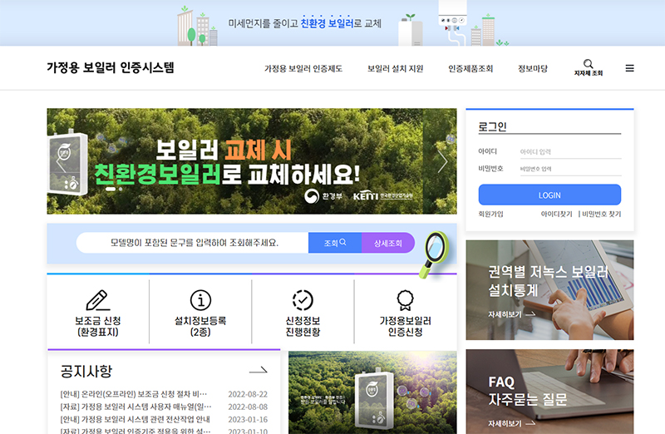
Task: Open 신청정보 진행현황 checkmark icon
Action: coord(303,299)
